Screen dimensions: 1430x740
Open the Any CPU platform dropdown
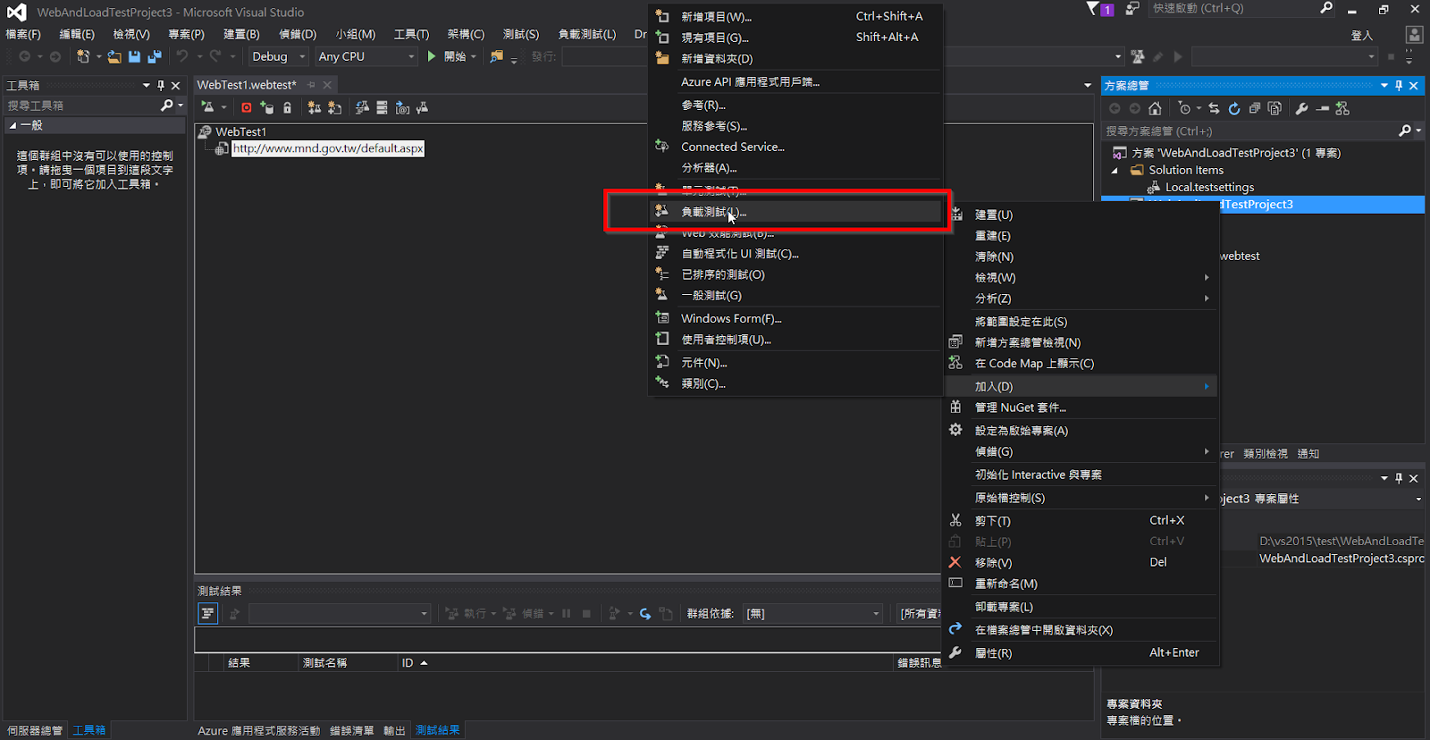coord(366,56)
